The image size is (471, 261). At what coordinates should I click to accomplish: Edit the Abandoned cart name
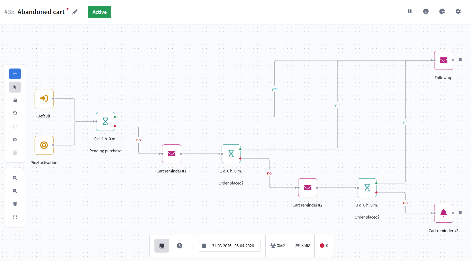(75, 12)
